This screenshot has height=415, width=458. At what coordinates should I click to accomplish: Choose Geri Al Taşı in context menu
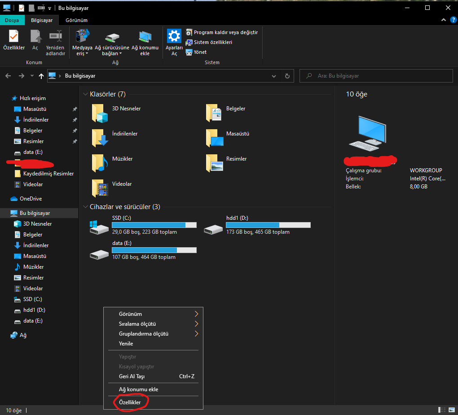point(154,376)
